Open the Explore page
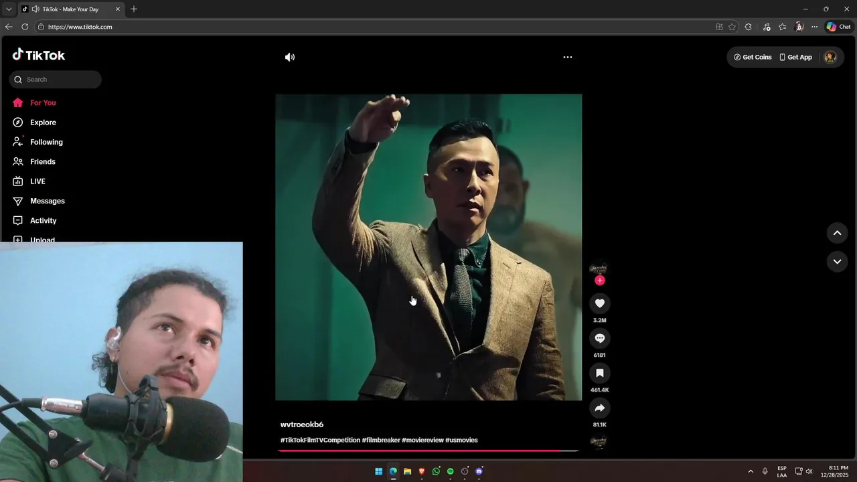The image size is (857, 482). coord(34,123)
